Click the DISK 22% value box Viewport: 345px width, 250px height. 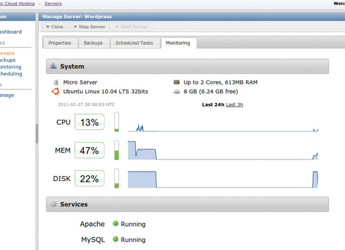point(89,178)
